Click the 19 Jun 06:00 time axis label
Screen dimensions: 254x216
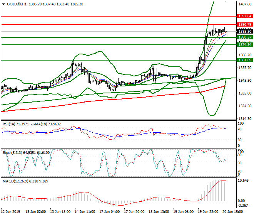point(183,212)
